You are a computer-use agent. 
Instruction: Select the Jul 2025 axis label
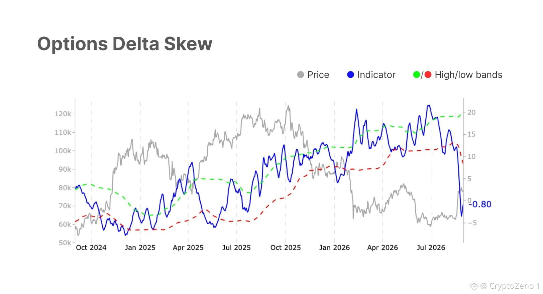236,248
